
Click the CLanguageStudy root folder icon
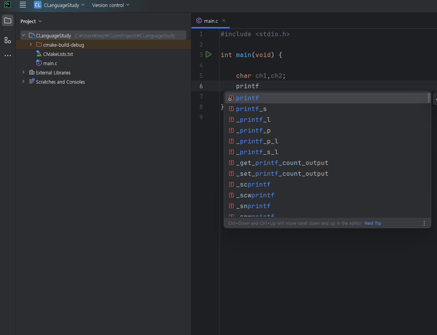pos(32,35)
